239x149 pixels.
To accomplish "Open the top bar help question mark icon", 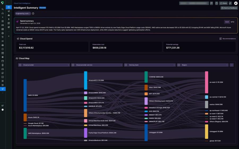I will click(x=216, y=3).
